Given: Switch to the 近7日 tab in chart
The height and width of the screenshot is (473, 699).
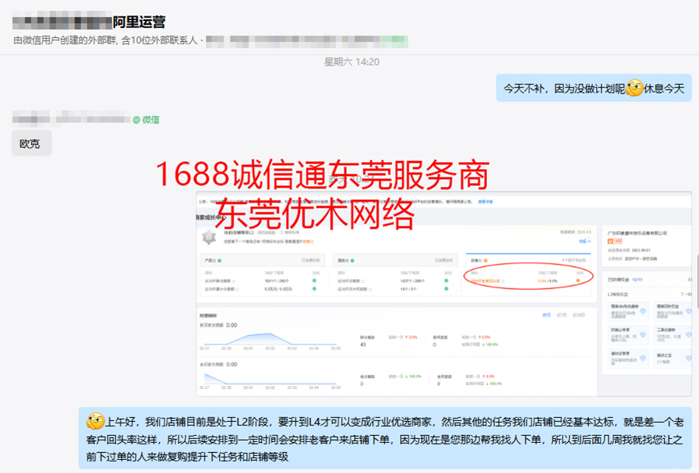Looking at the screenshot, I should pyautogui.click(x=561, y=316).
